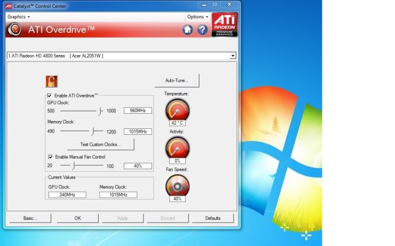Click the GPU Clock slider handle
The width and height of the screenshot is (395, 246).
tap(100, 111)
